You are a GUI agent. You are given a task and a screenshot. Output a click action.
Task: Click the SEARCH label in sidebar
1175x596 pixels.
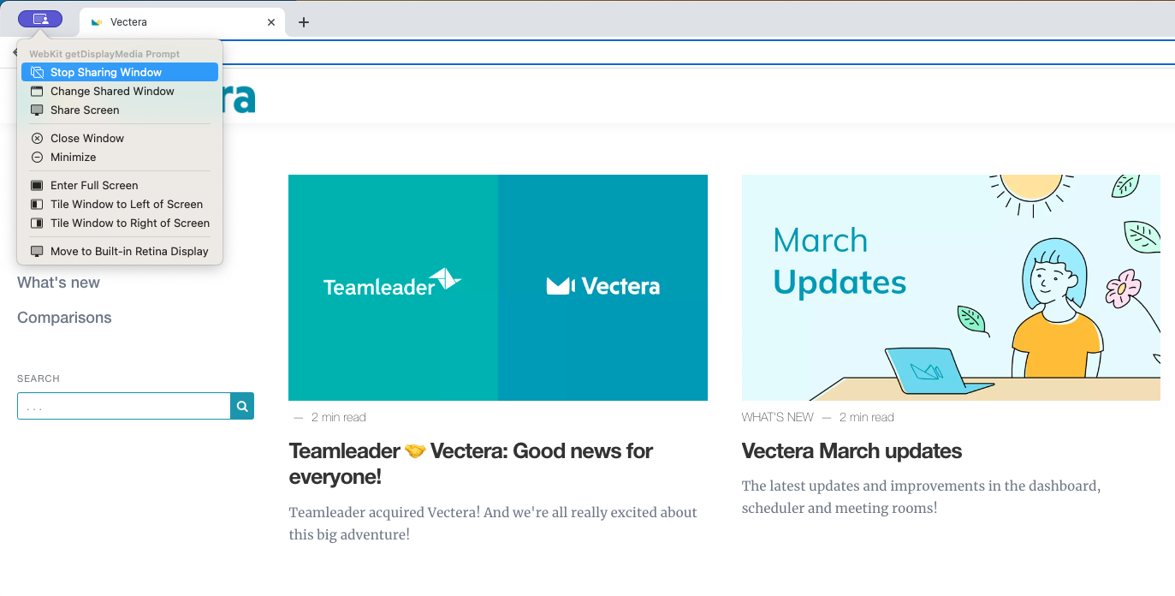point(39,378)
